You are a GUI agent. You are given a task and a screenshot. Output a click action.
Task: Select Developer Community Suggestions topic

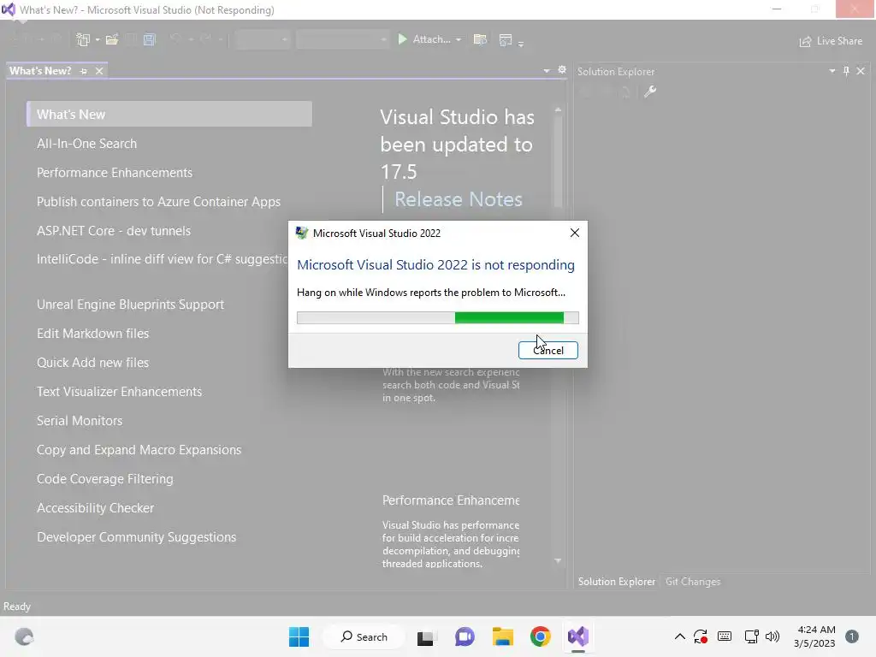pyautogui.click(x=136, y=537)
